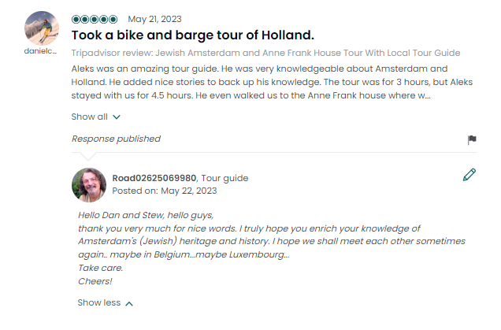
Task: Open the title Took a bike and barge tour
Action: point(193,35)
